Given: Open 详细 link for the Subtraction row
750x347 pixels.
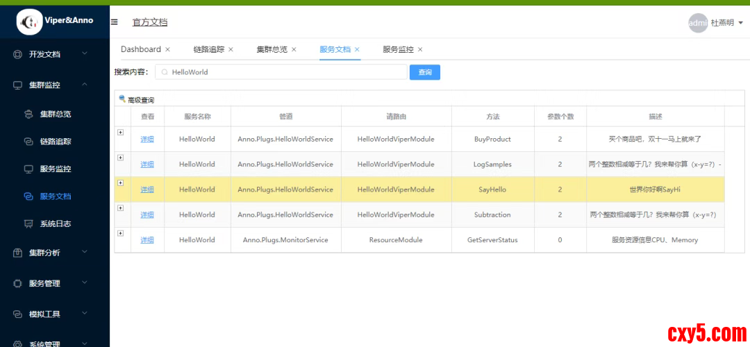Looking at the screenshot, I should point(147,215).
